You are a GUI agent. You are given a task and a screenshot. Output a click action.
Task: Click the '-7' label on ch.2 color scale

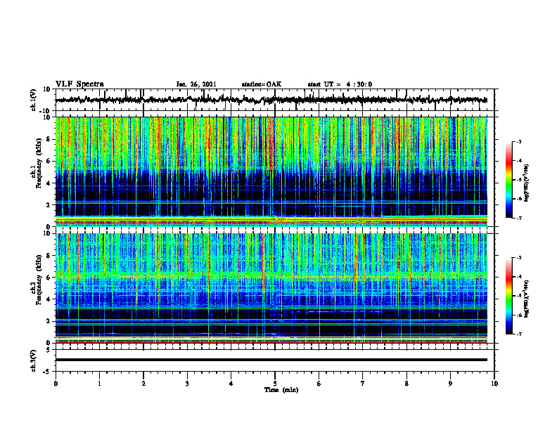(518, 334)
